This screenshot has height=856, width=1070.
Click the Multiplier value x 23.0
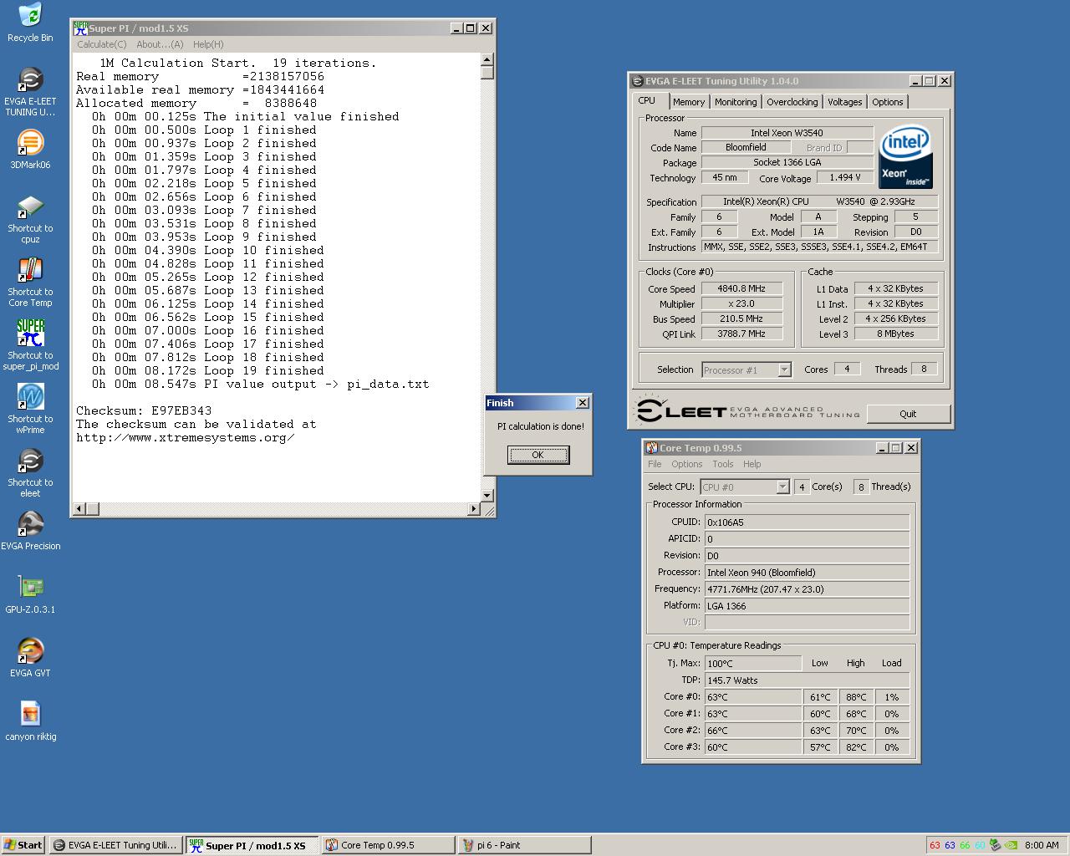coord(741,303)
